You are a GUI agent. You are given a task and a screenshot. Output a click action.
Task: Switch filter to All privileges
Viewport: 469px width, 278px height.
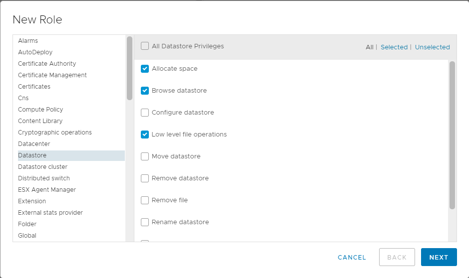pyautogui.click(x=369, y=47)
